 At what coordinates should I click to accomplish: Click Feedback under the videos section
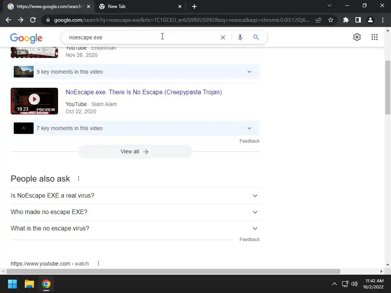tap(249, 141)
